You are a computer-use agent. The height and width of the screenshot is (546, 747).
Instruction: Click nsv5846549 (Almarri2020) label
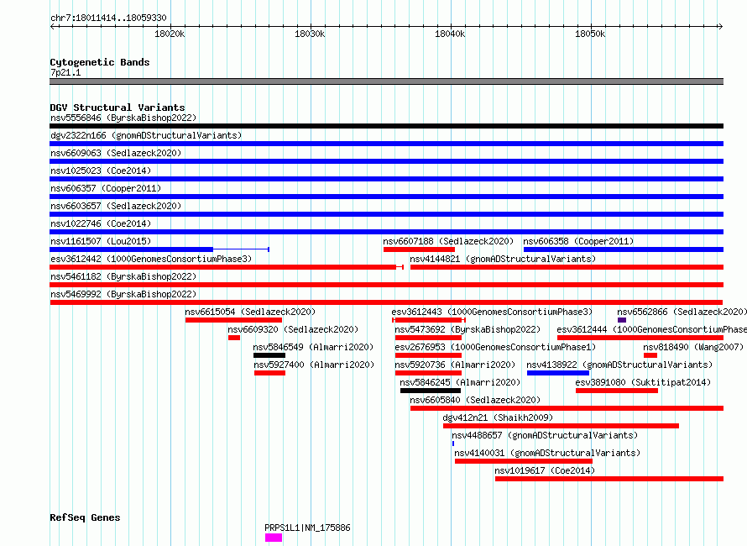(313, 347)
